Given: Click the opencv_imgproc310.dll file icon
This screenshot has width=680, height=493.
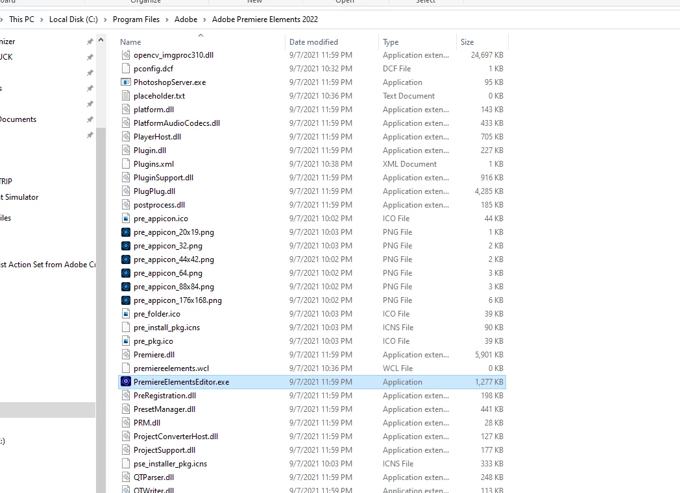Looking at the screenshot, I should 126,54.
